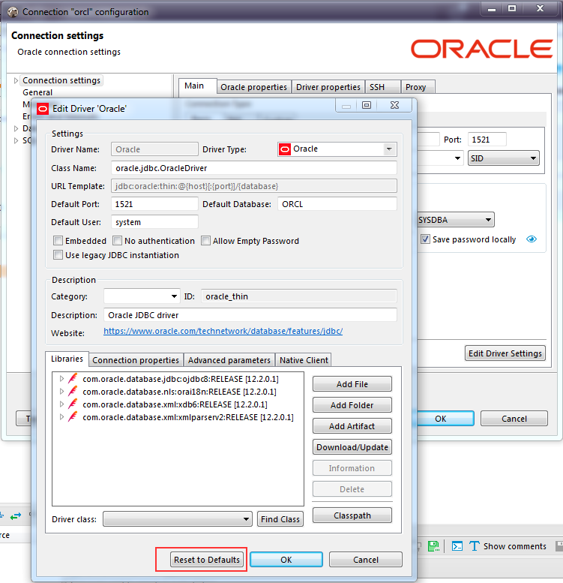The height and width of the screenshot is (583, 563).
Task: Click the T icon beside Show comments
Action: click(475, 545)
